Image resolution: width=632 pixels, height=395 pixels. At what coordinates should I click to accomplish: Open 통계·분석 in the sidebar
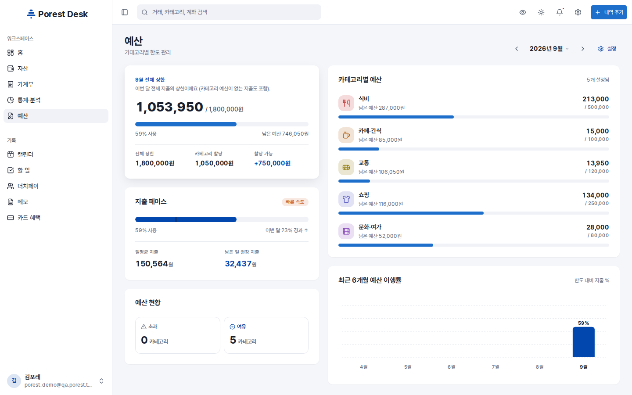pyautogui.click(x=56, y=100)
